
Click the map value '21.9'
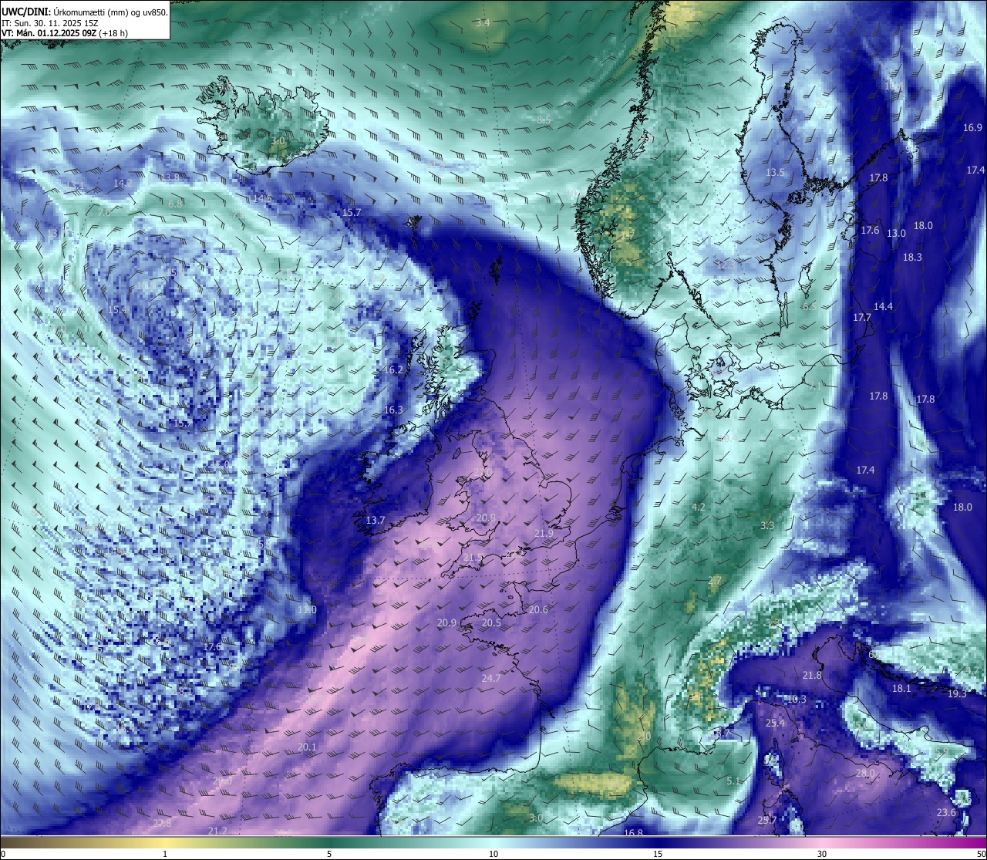click(544, 534)
